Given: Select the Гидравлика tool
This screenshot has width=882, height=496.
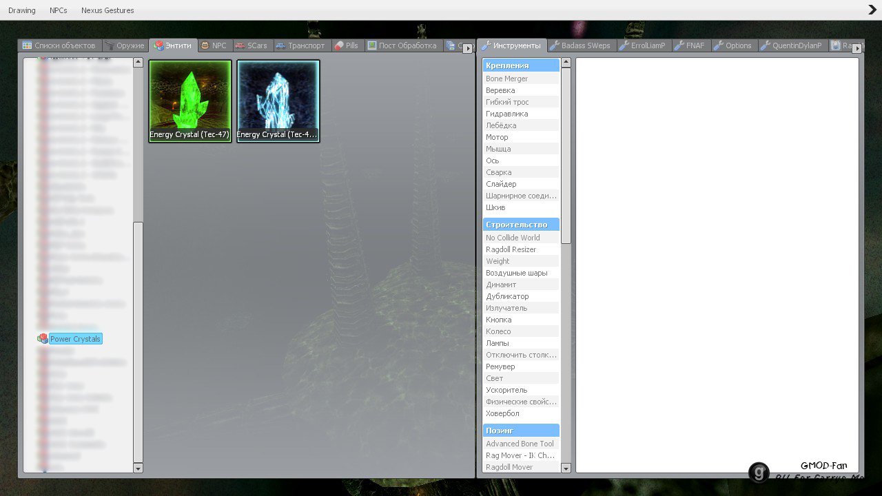Looking at the screenshot, I should [x=522, y=114].
